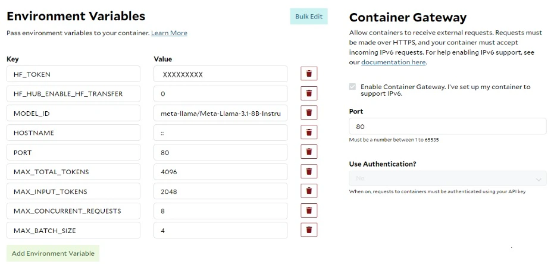The height and width of the screenshot is (264, 551).
Task: Select the HOSTNAME key input field
Action: (73, 133)
